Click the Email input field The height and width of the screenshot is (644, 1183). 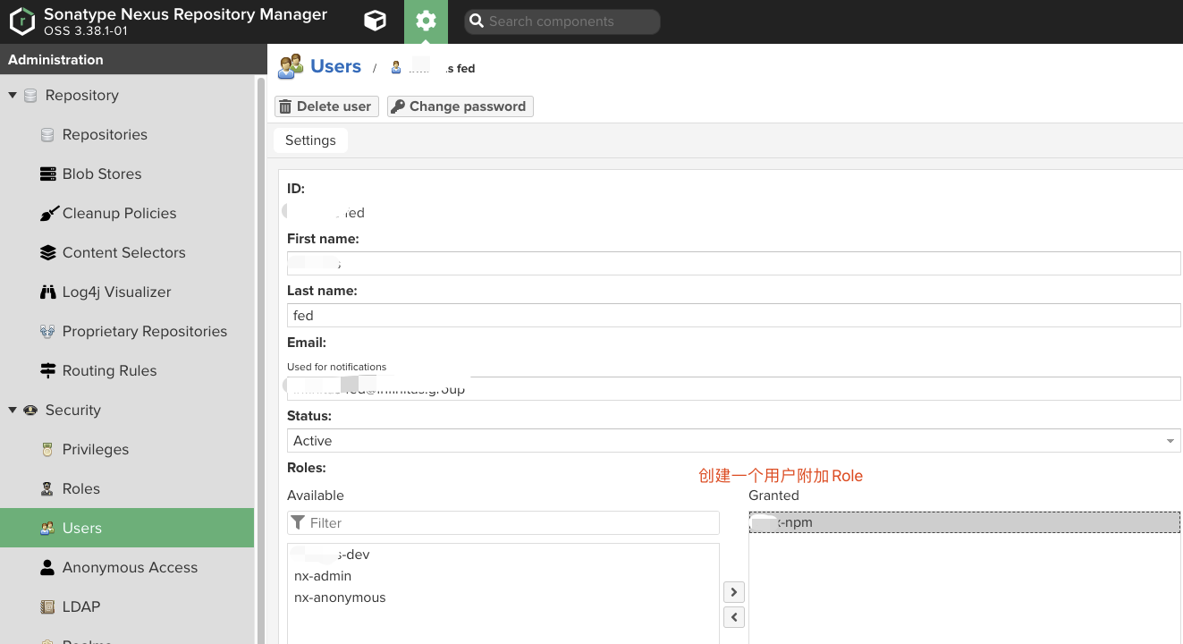[x=733, y=388]
